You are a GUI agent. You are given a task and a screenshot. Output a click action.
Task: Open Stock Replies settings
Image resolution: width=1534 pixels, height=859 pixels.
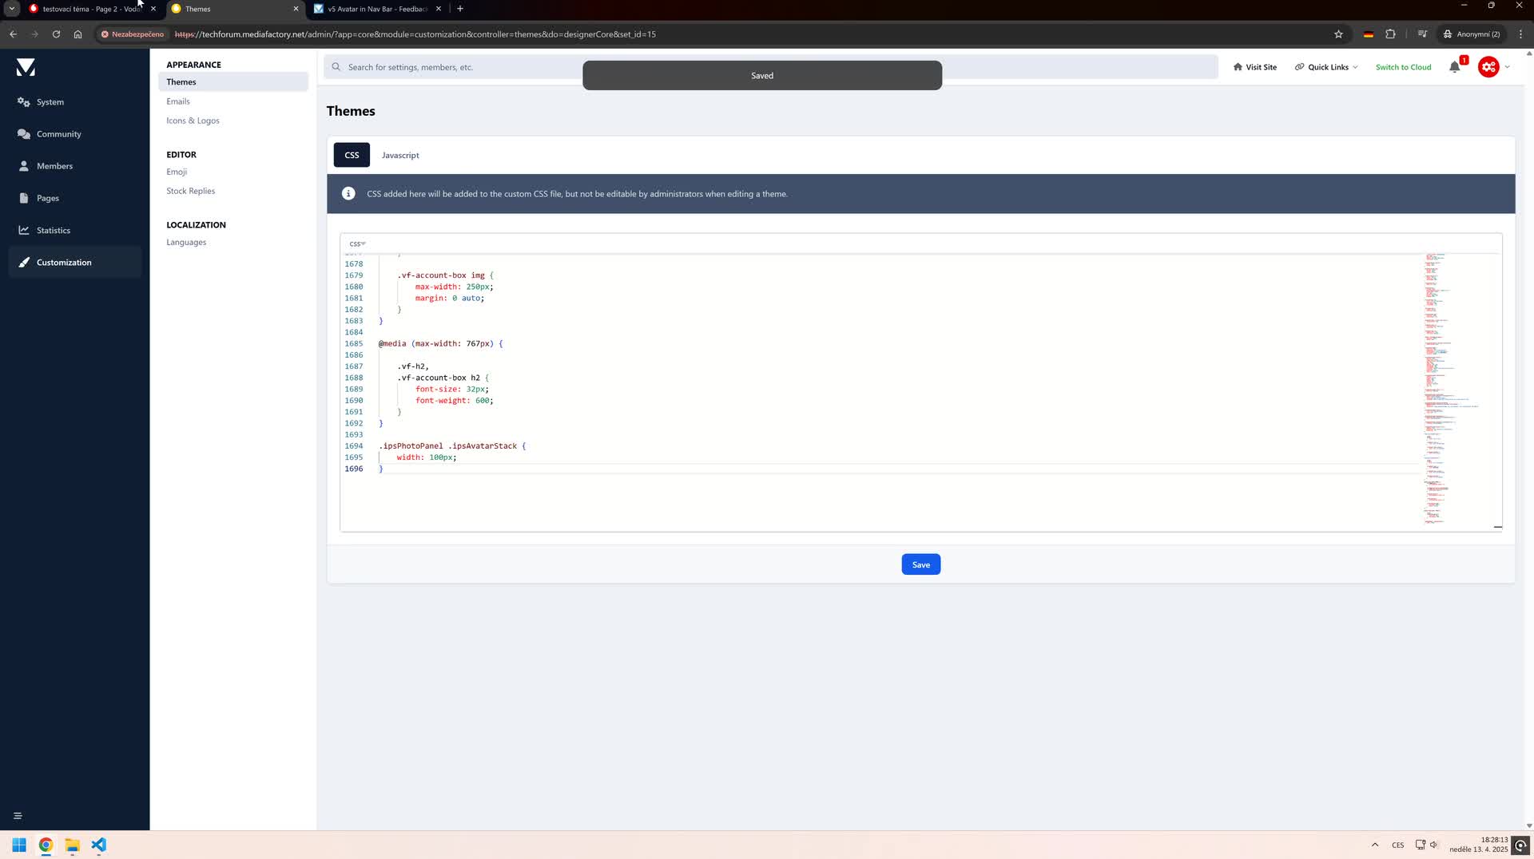(x=190, y=191)
